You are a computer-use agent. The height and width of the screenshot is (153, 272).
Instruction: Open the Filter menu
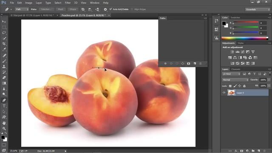pyautogui.click(x=68, y=3)
